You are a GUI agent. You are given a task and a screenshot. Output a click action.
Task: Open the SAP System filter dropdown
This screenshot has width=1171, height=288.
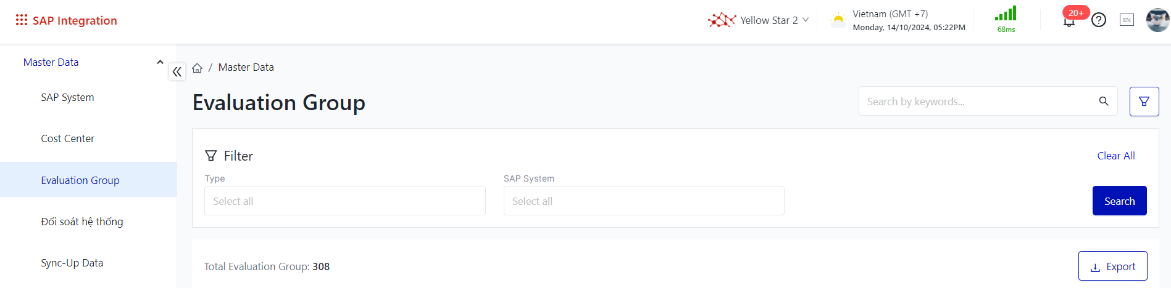point(644,201)
